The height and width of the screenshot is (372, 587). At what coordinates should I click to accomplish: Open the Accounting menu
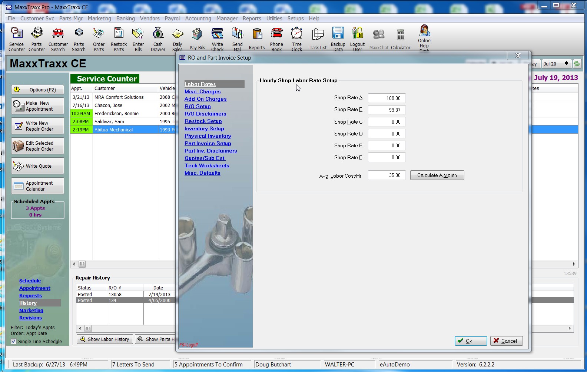click(198, 18)
